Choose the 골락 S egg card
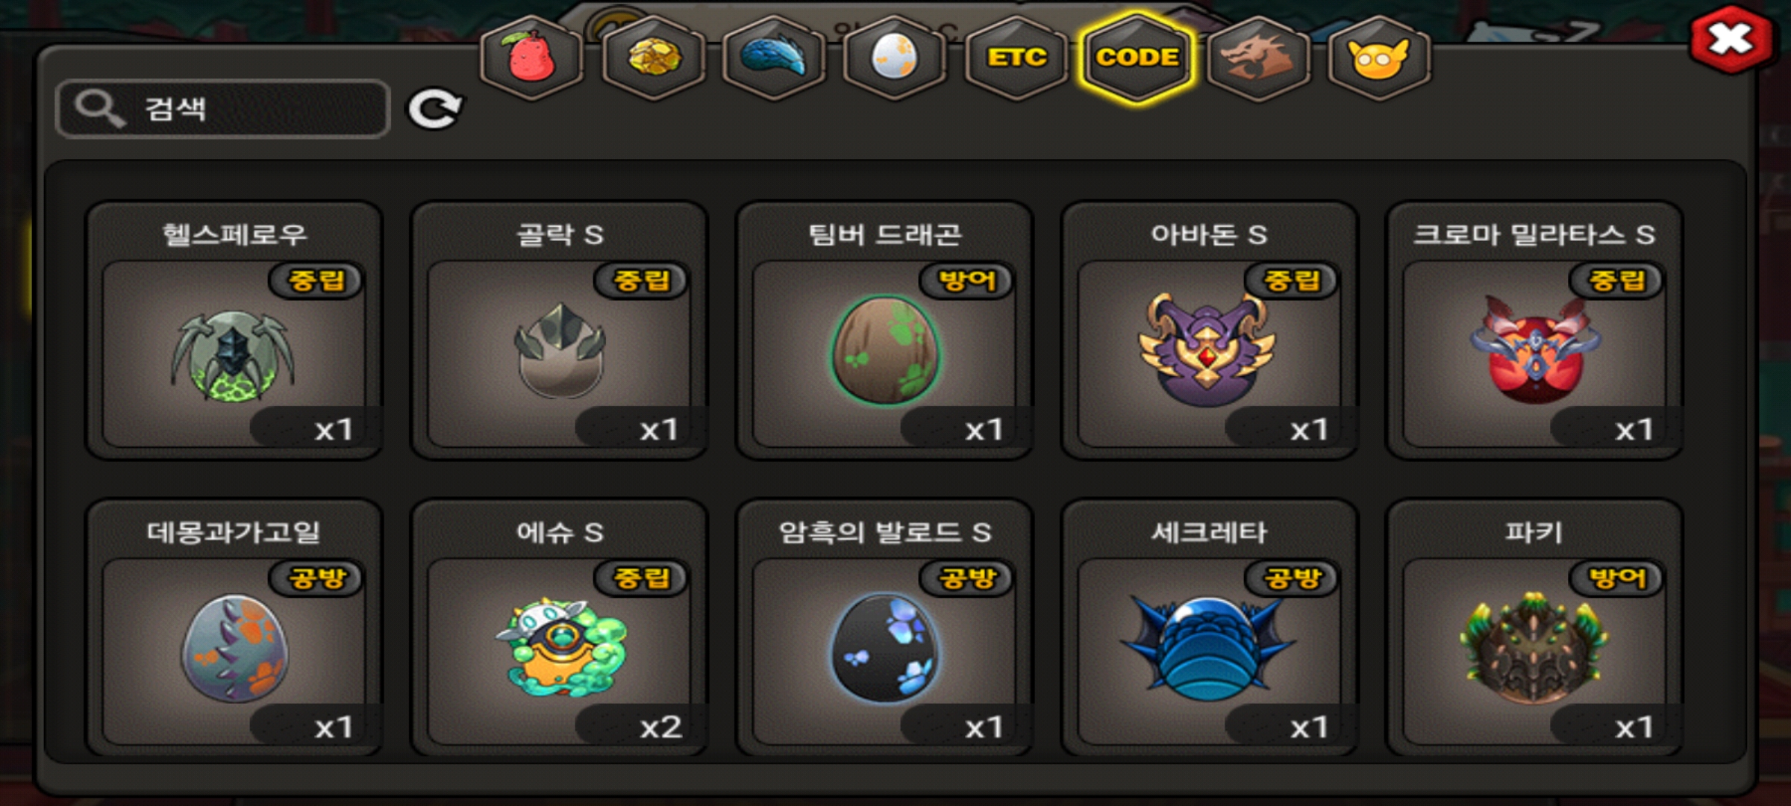This screenshot has height=806, width=1791. point(560,330)
